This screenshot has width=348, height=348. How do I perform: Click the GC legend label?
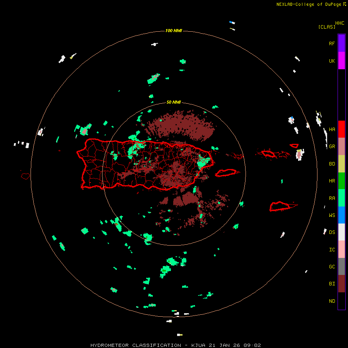[x=332, y=267]
